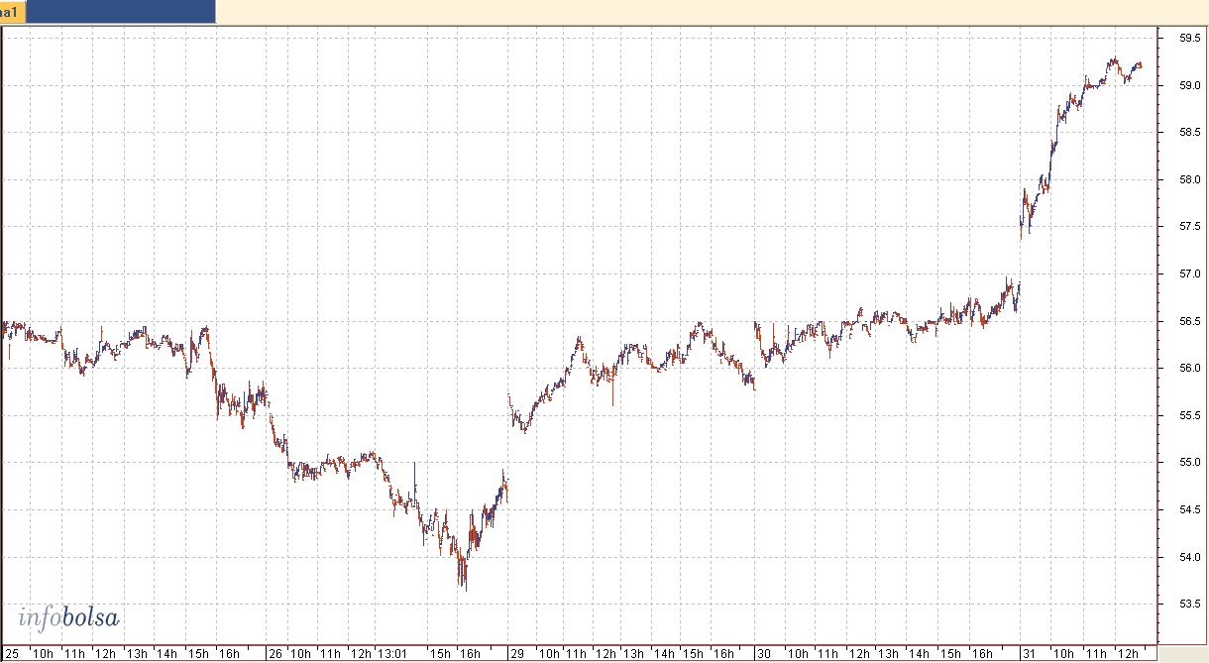Click the 59.5 price axis label
Image resolution: width=1209 pixels, height=663 pixels.
pos(1190,39)
